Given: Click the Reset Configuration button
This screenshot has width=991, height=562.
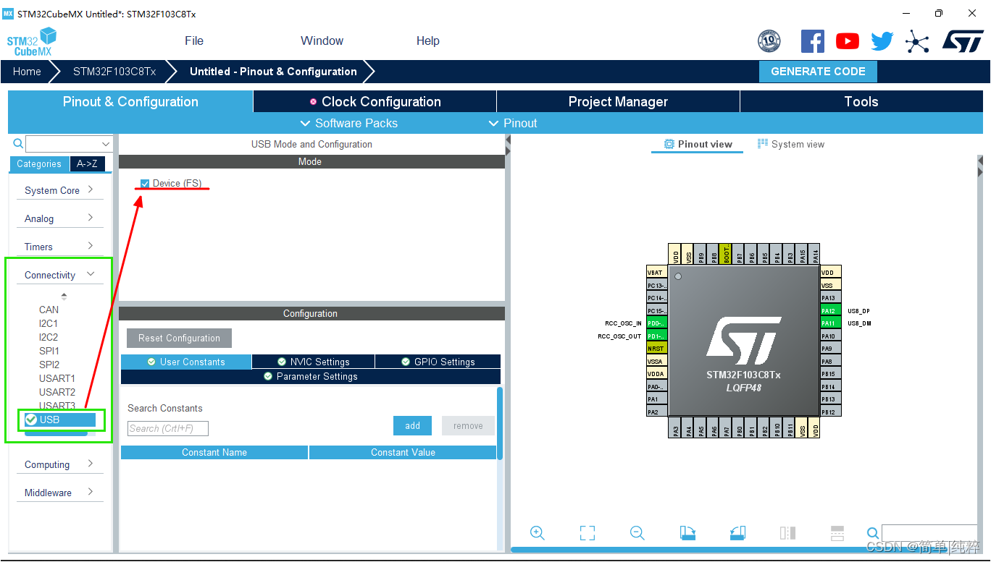Looking at the screenshot, I should click(179, 338).
